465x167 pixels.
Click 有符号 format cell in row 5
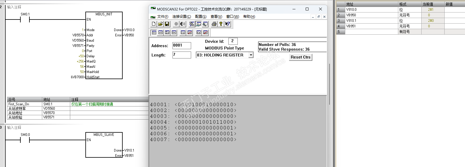pyautogui.click(x=410, y=32)
